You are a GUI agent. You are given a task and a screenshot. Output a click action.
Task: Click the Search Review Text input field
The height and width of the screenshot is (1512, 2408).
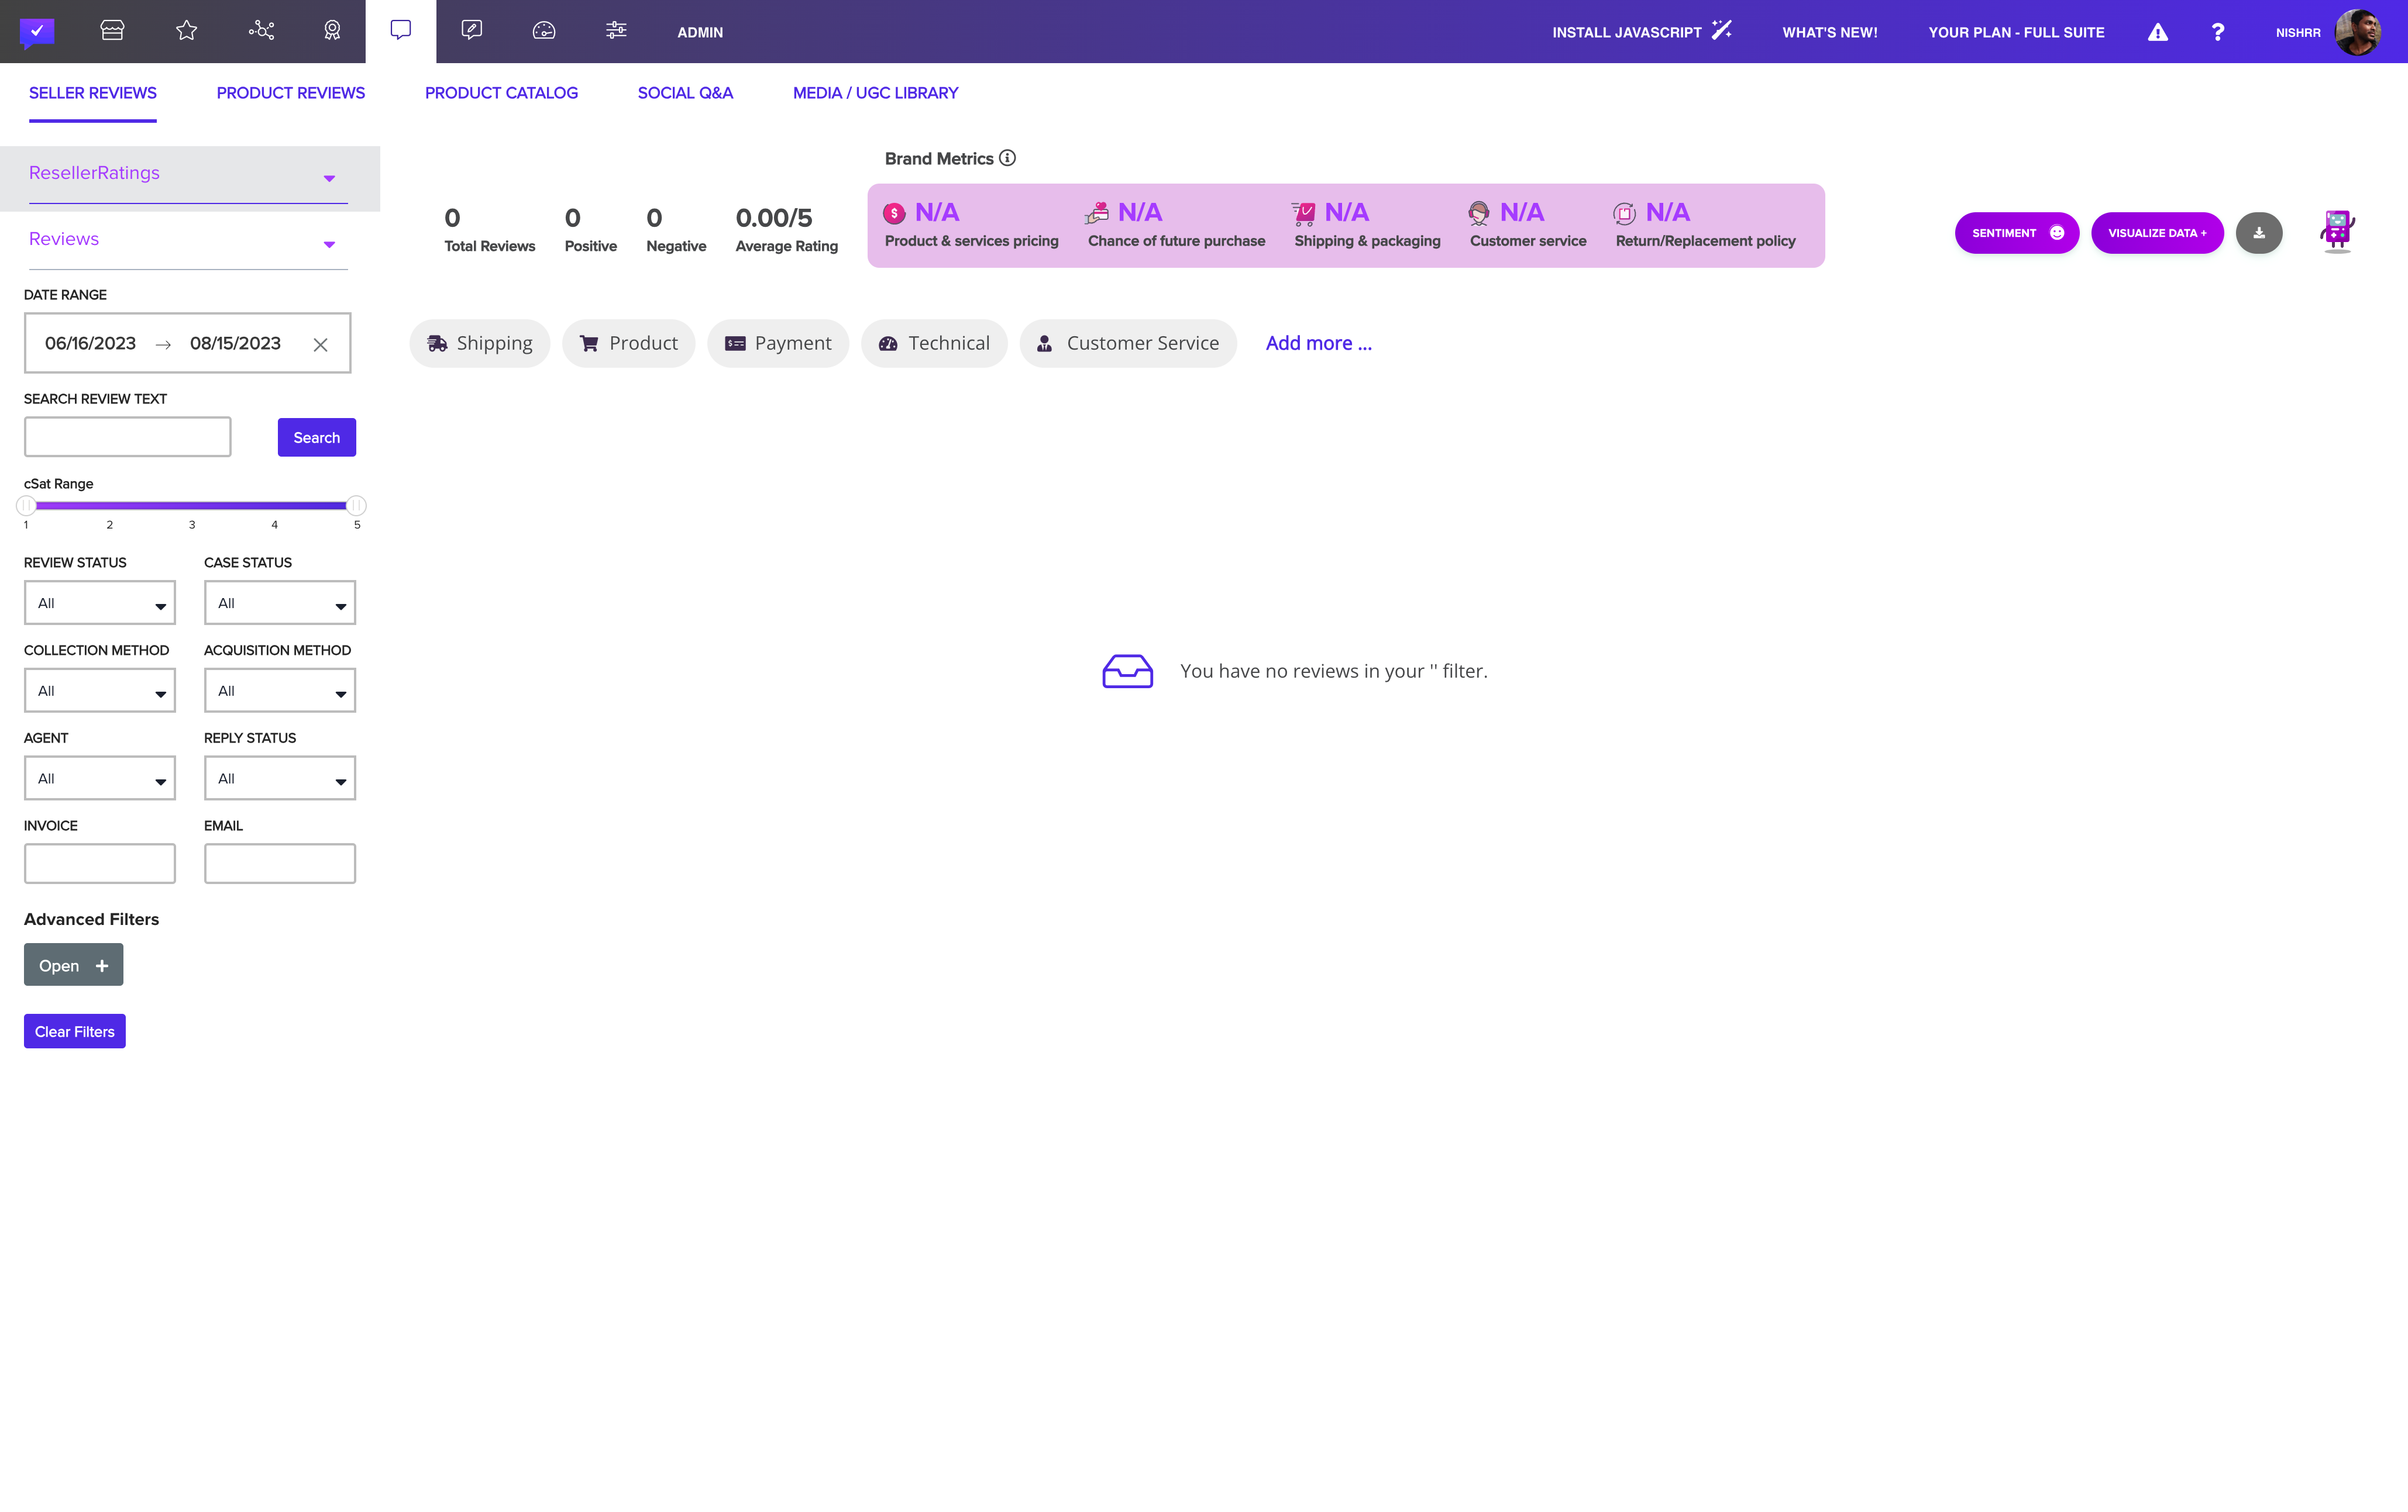(x=128, y=438)
